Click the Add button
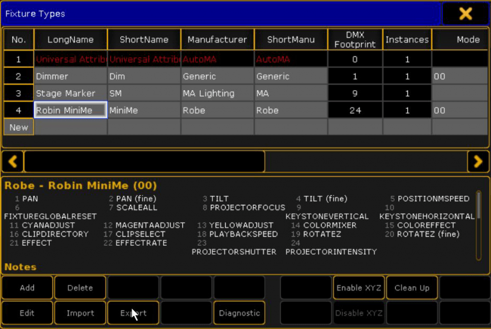The width and height of the screenshot is (491, 329). pyautogui.click(x=27, y=287)
